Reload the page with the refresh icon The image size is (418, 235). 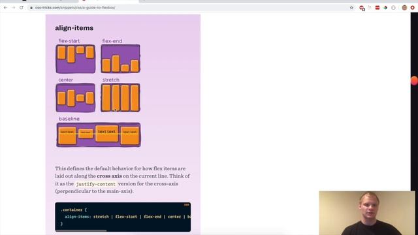pyautogui.click(x=22, y=8)
